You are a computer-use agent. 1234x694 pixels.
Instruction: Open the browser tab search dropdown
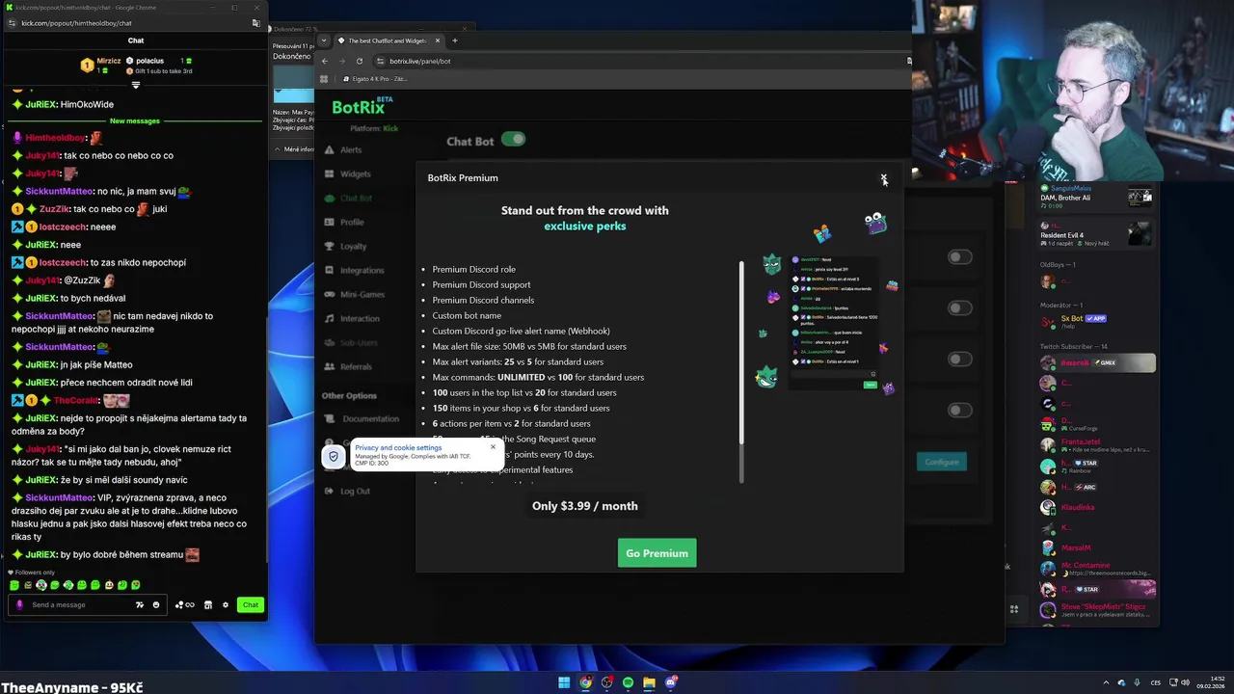click(x=324, y=40)
